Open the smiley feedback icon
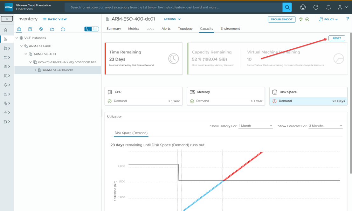352x211 pixels. (303, 7)
